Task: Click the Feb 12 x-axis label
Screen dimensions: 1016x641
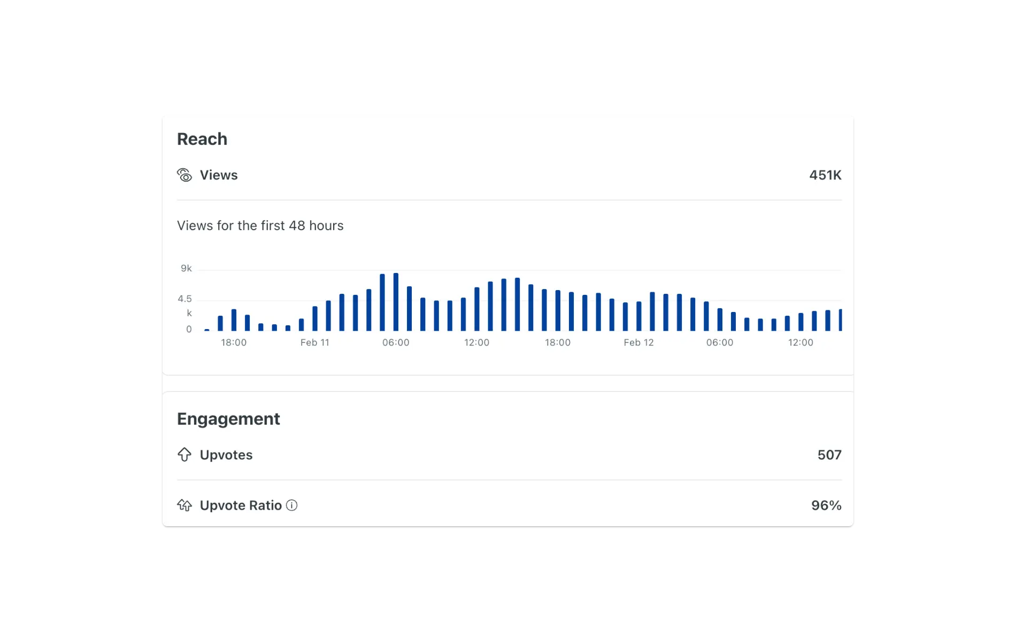Action: point(638,342)
